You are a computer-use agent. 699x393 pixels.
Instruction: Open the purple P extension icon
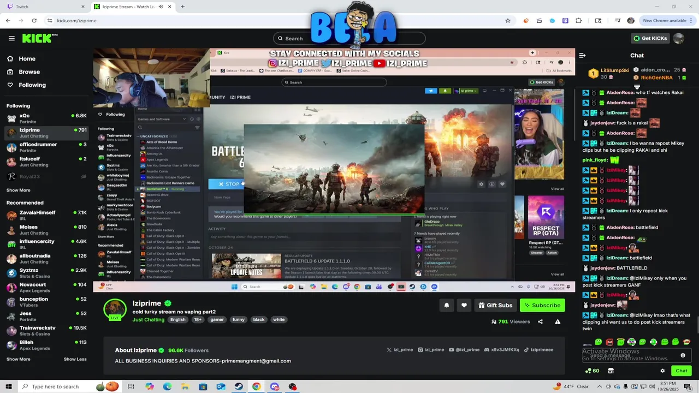pos(565,21)
